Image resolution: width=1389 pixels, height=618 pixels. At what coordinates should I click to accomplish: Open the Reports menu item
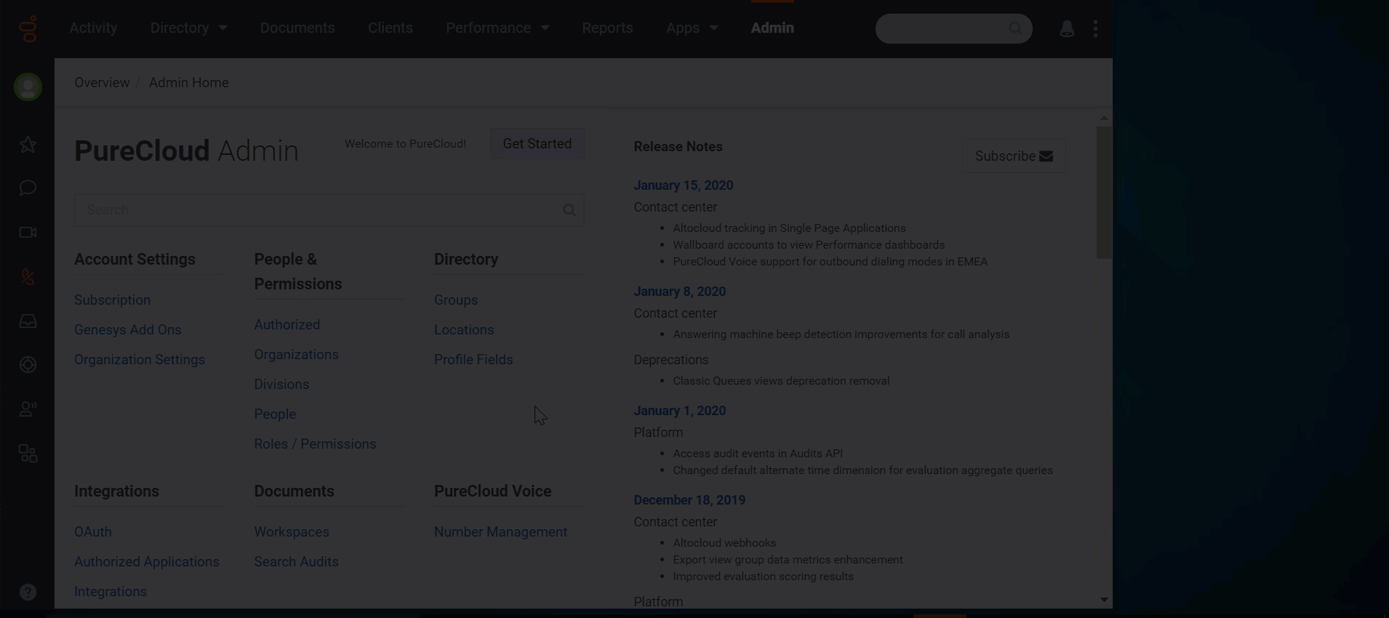pos(607,28)
